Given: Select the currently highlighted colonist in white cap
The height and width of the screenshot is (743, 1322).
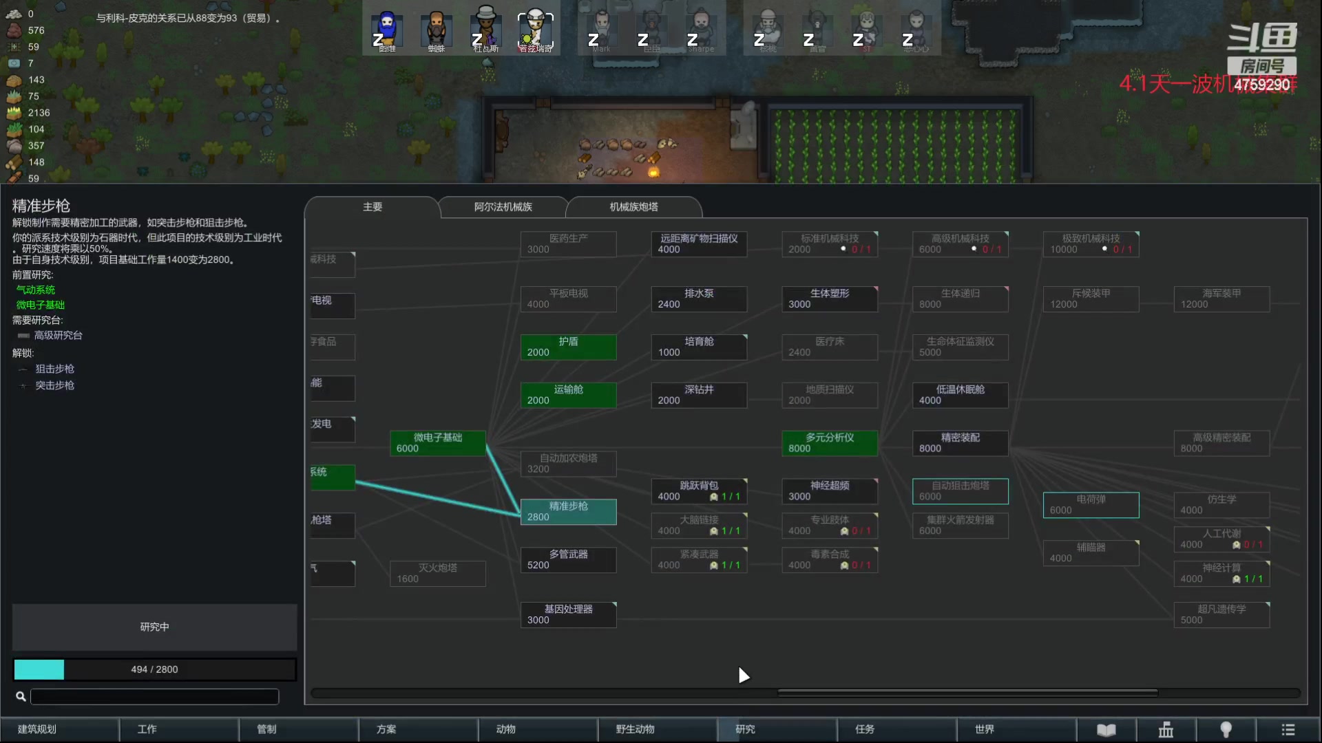Looking at the screenshot, I should 536,30.
